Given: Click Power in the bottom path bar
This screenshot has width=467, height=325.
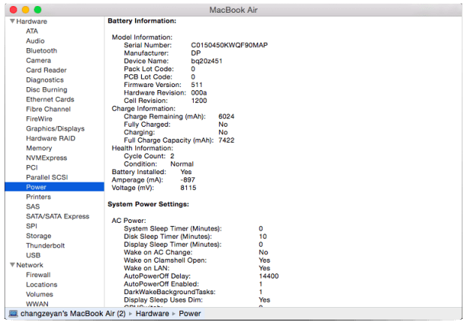Looking at the screenshot, I should (x=190, y=314).
